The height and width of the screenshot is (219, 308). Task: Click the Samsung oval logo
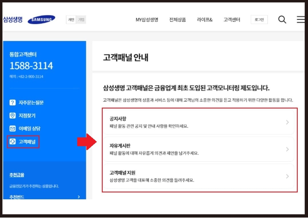(41, 19)
